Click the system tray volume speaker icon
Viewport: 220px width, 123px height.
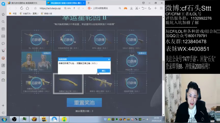148,119
